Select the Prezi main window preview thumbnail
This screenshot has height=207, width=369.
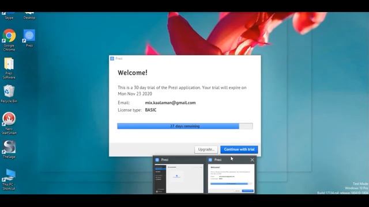pyautogui.click(x=179, y=178)
